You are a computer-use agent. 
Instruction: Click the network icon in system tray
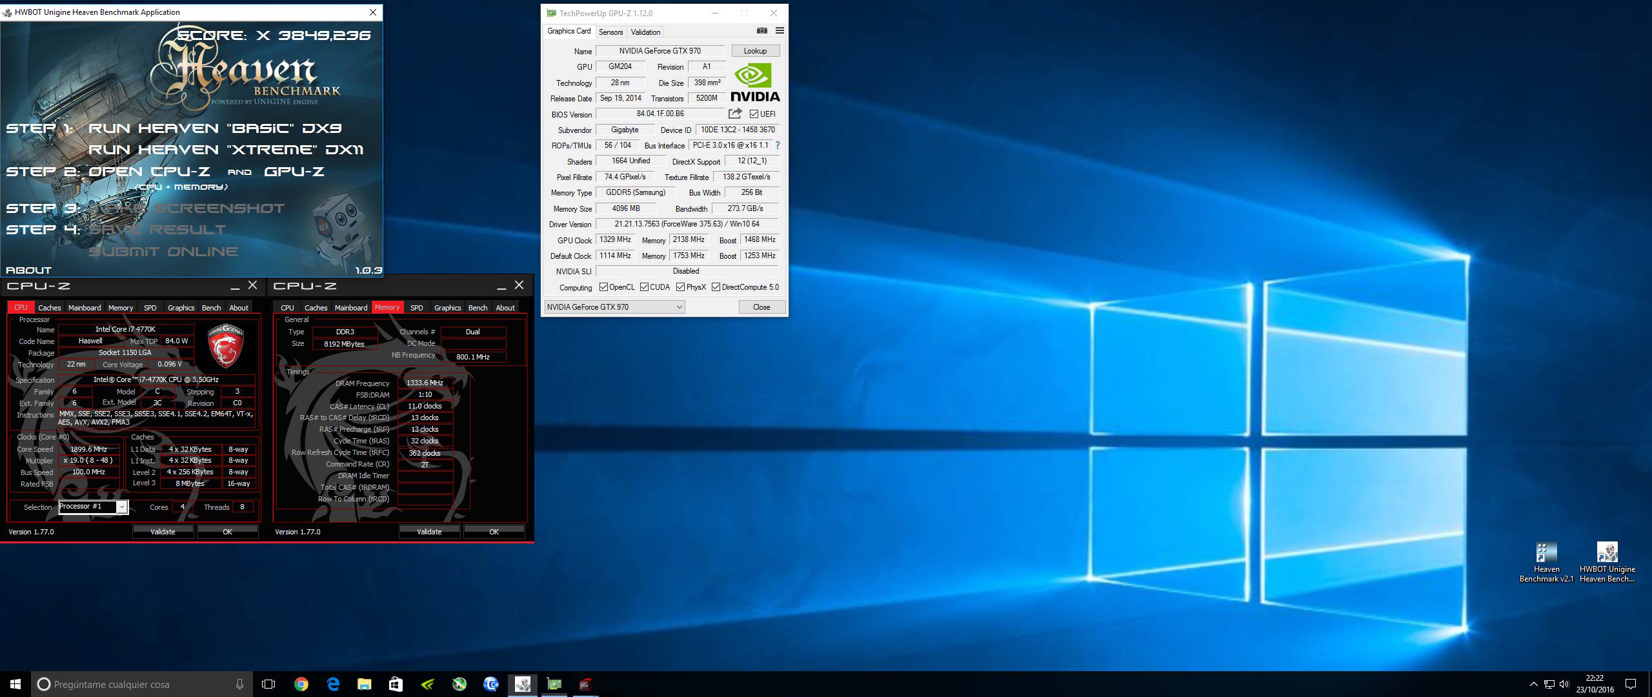[x=1549, y=684]
